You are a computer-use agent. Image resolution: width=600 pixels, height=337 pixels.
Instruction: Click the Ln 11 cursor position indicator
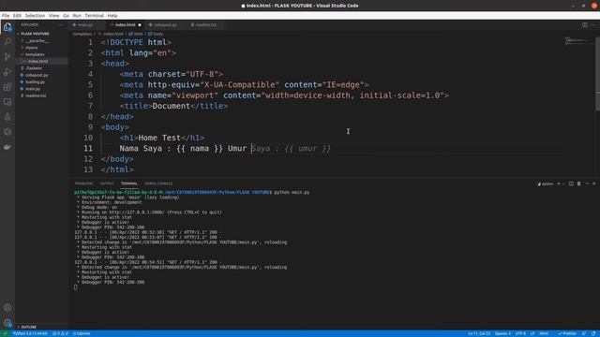(x=479, y=333)
